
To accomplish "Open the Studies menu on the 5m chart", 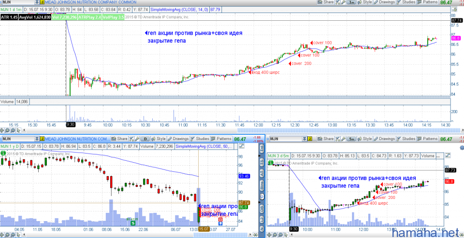I will tap(406, 139).
